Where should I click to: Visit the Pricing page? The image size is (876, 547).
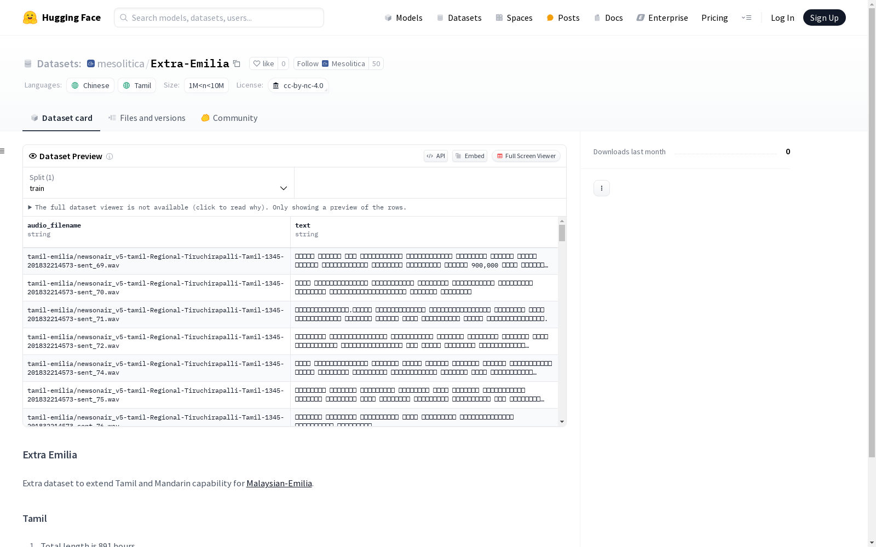(x=714, y=18)
